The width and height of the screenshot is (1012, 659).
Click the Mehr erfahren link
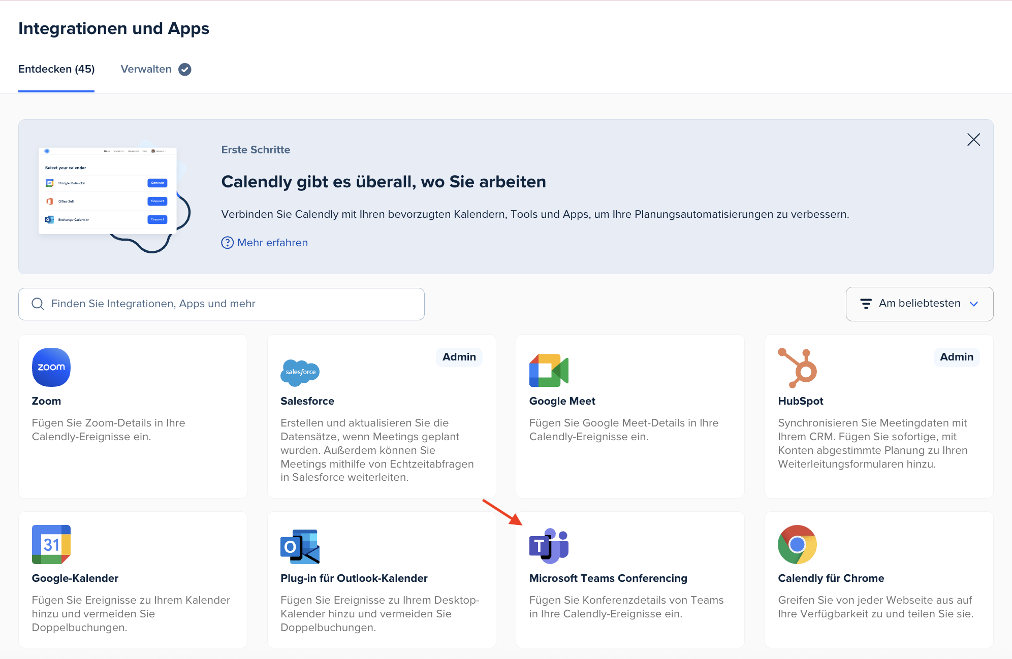pos(272,243)
